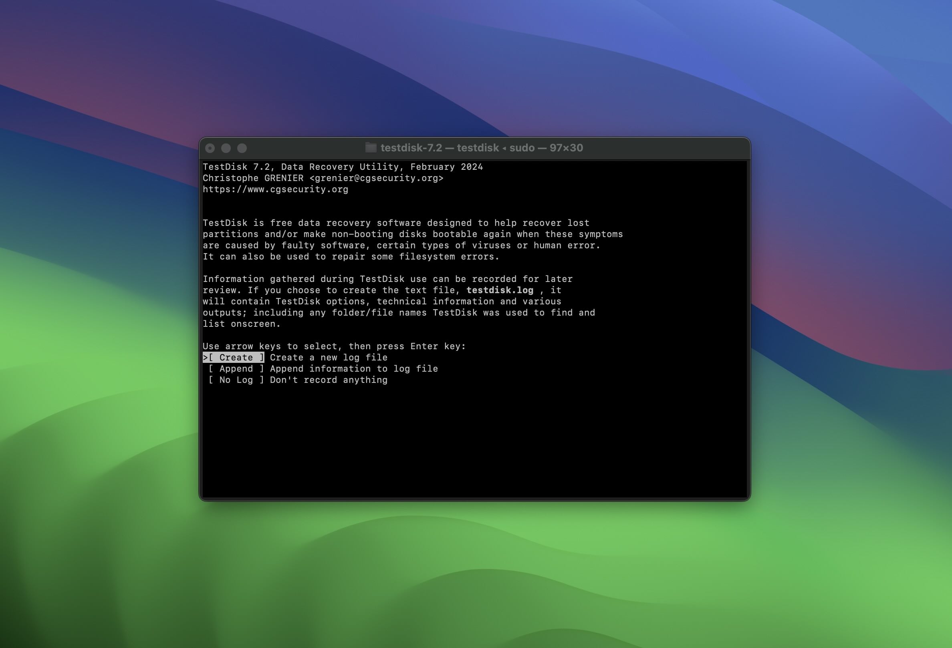Image resolution: width=952 pixels, height=648 pixels.
Task: Click 'TestDisk is free data recovery software' line
Action: point(396,223)
